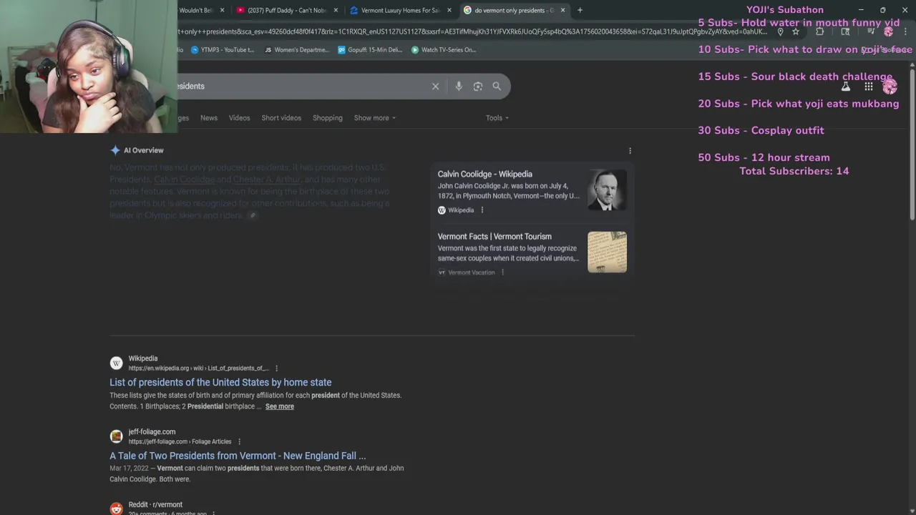
Task: Click the AI Overview heading
Action: (143, 150)
